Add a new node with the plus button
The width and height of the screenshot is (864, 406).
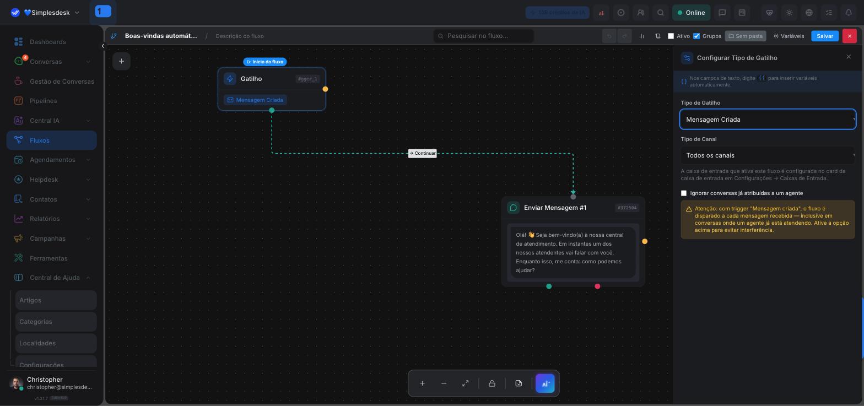click(122, 61)
